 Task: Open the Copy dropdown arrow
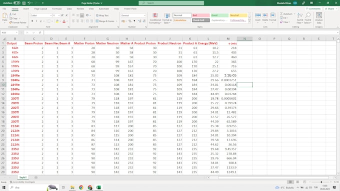click(x=20, y=18)
